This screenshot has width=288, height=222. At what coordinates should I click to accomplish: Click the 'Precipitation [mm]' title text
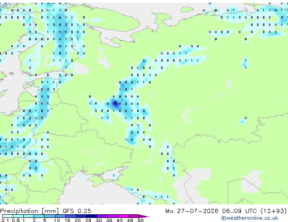(x=30, y=211)
